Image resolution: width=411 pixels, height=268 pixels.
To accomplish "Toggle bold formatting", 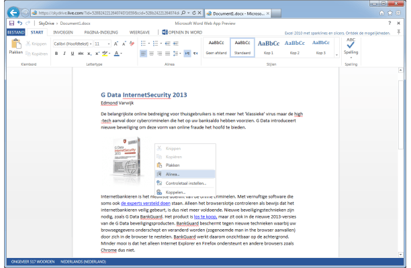I will tap(56, 54).
